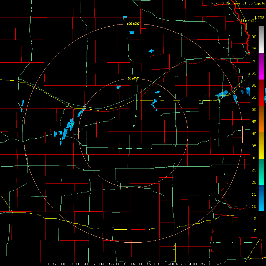
Task: Click the 75 value on the color scale
Action: [x=254, y=49]
